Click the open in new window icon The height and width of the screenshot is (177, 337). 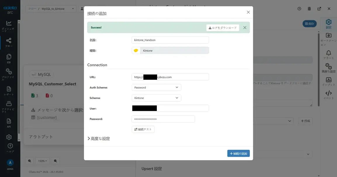[x=319, y=8]
